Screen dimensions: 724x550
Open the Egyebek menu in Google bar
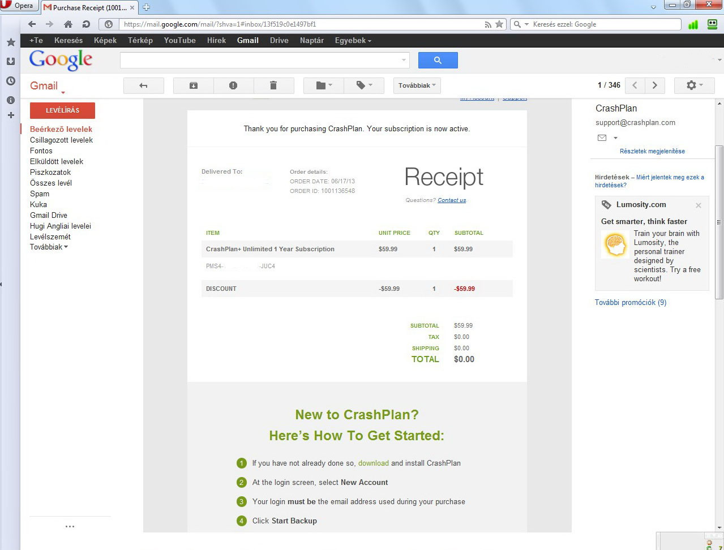(x=353, y=41)
